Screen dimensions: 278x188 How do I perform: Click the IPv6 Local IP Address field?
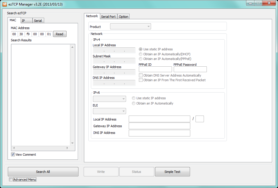pos(159,119)
